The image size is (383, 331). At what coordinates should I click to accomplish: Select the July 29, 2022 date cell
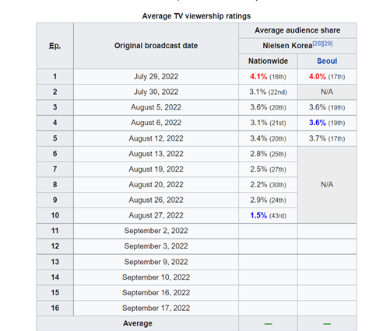tap(156, 77)
